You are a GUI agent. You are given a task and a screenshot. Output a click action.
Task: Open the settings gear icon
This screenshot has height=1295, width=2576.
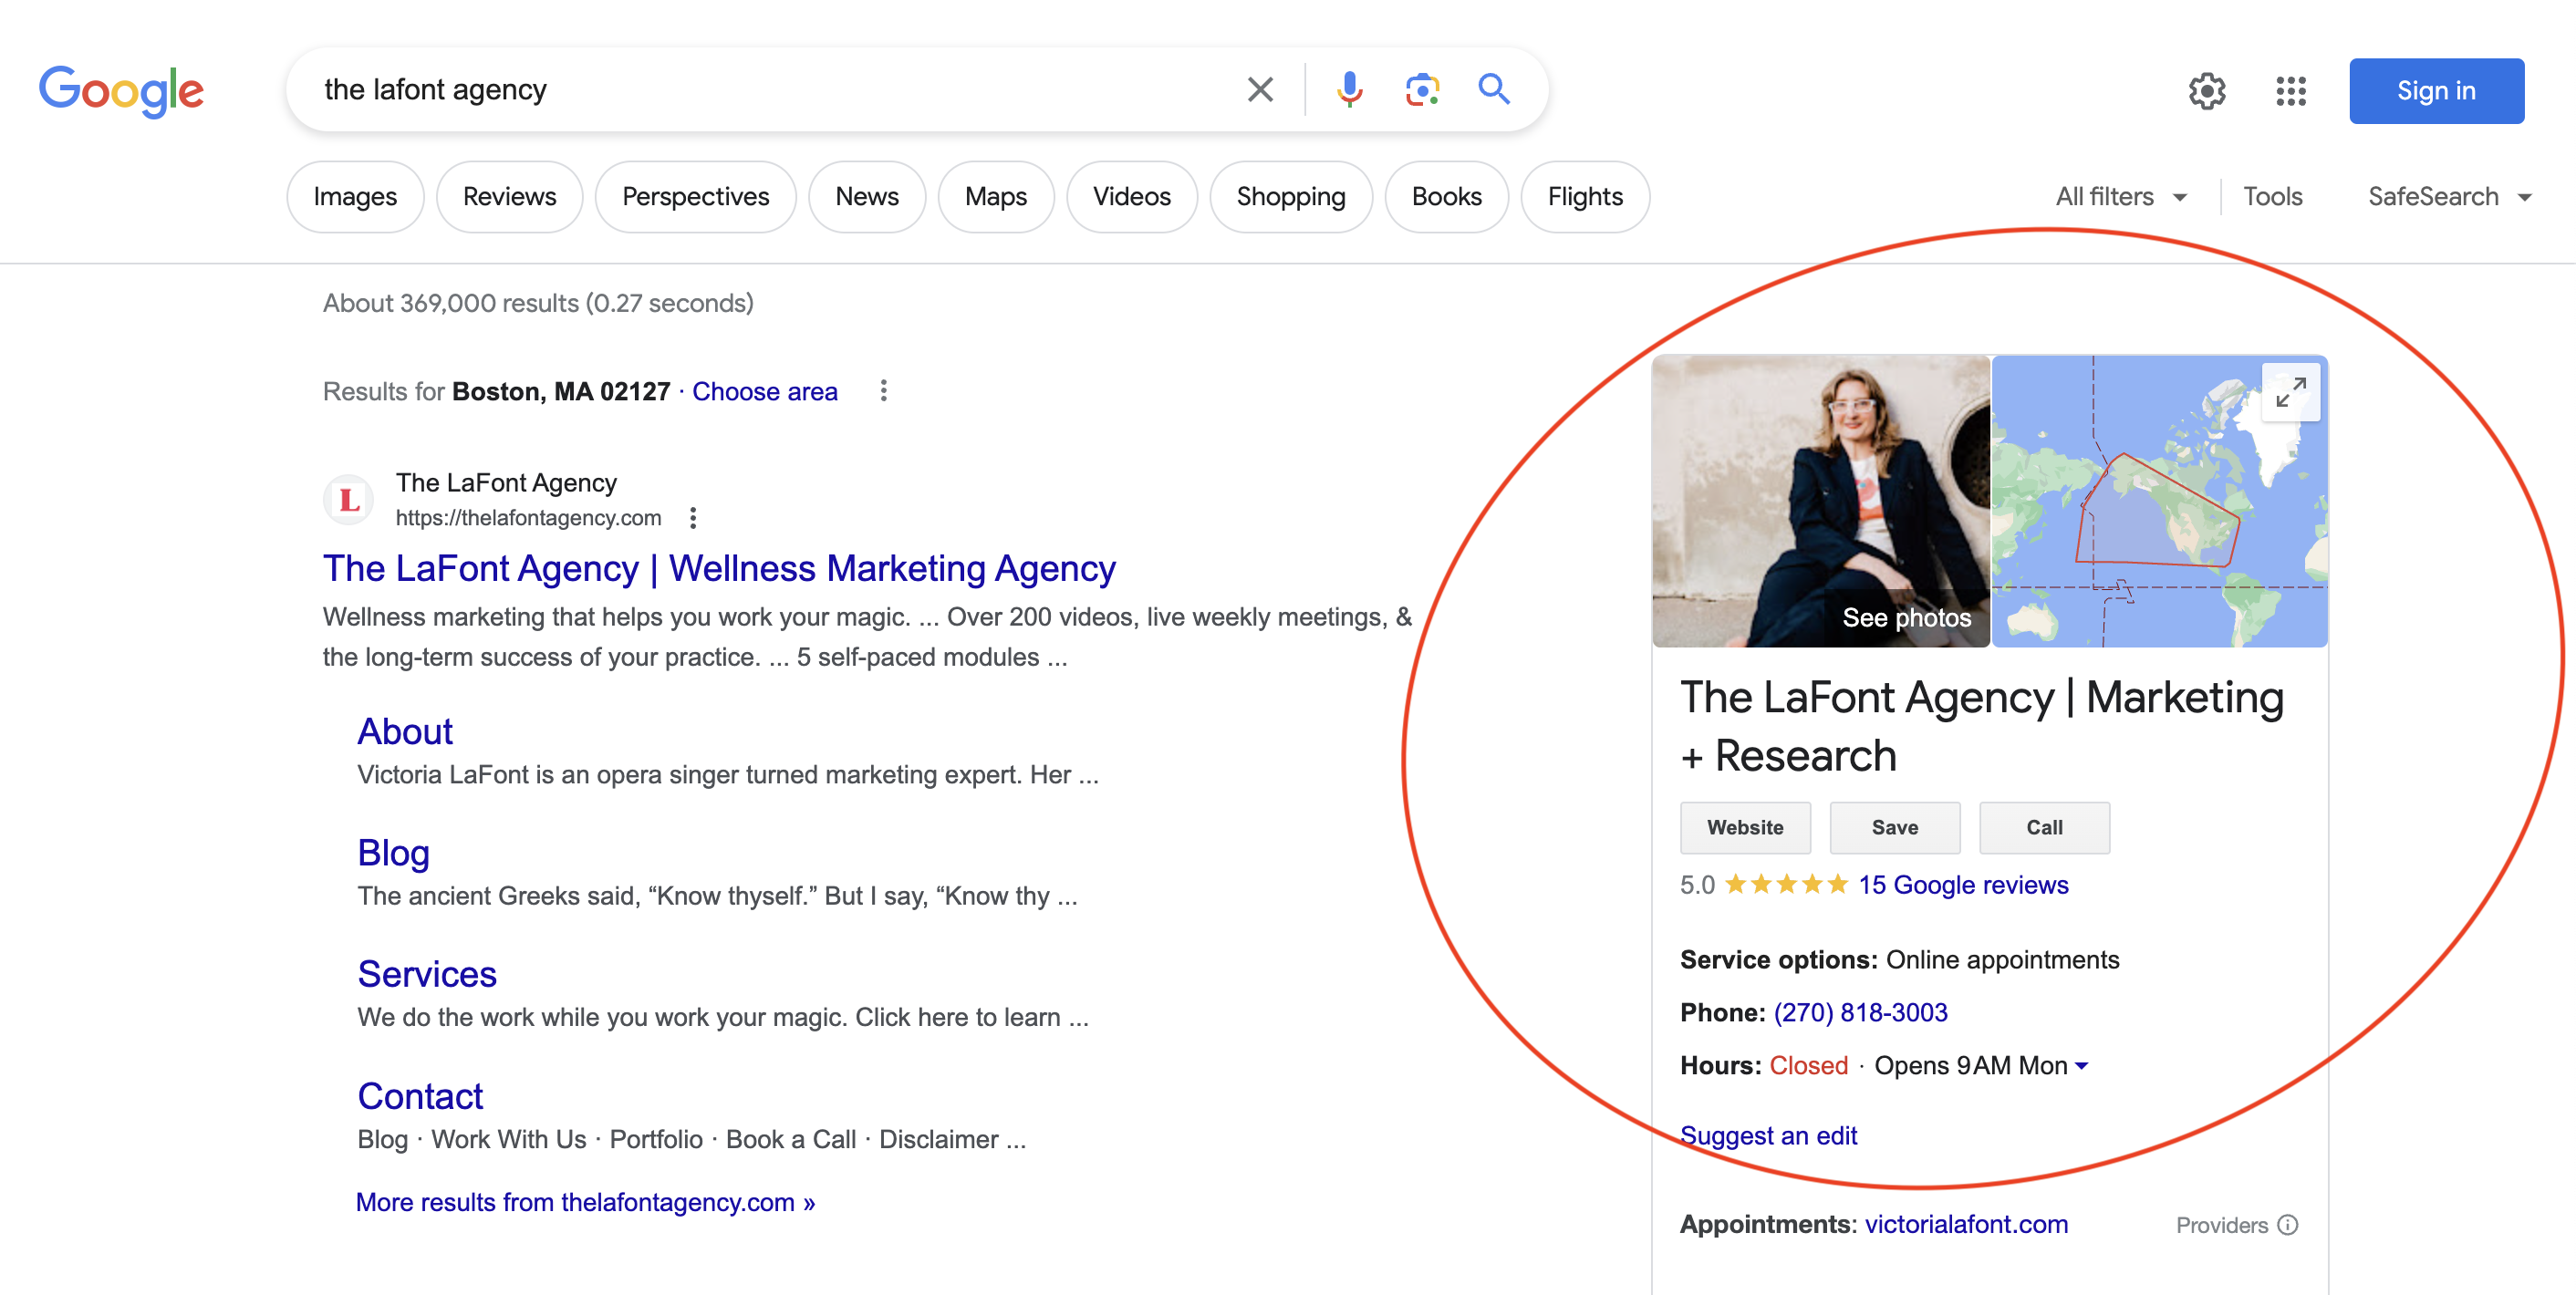(x=2206, y=91)
